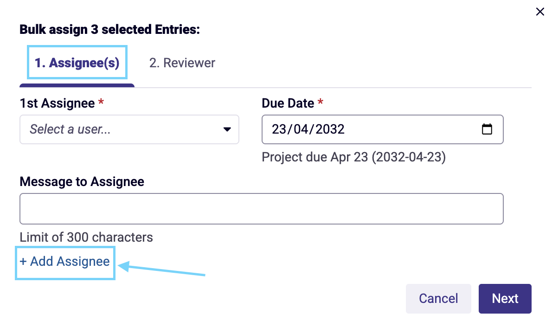Image resolution: width=552 pixels, height=334 pixels.
Task: Select the year 2032 in Due Date
Action: [330, 129]
